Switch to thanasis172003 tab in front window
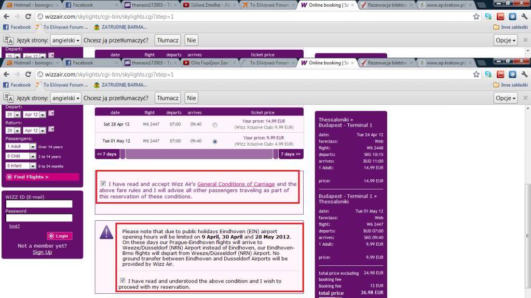 tap(151, 63)
